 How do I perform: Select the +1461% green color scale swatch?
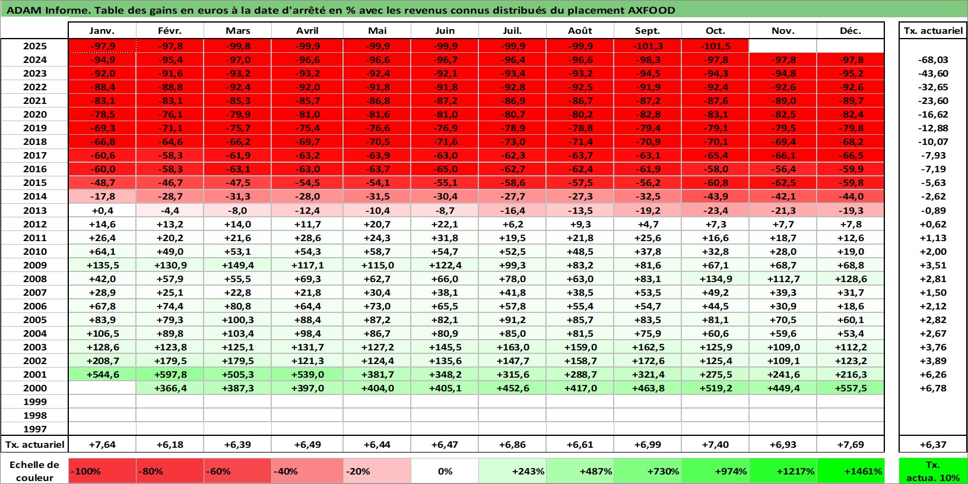pyautogui.click(x=850, y=471)
